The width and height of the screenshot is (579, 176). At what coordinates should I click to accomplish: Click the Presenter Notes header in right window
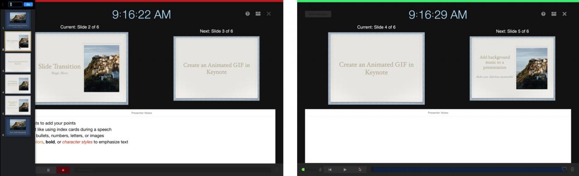[438, 112]
